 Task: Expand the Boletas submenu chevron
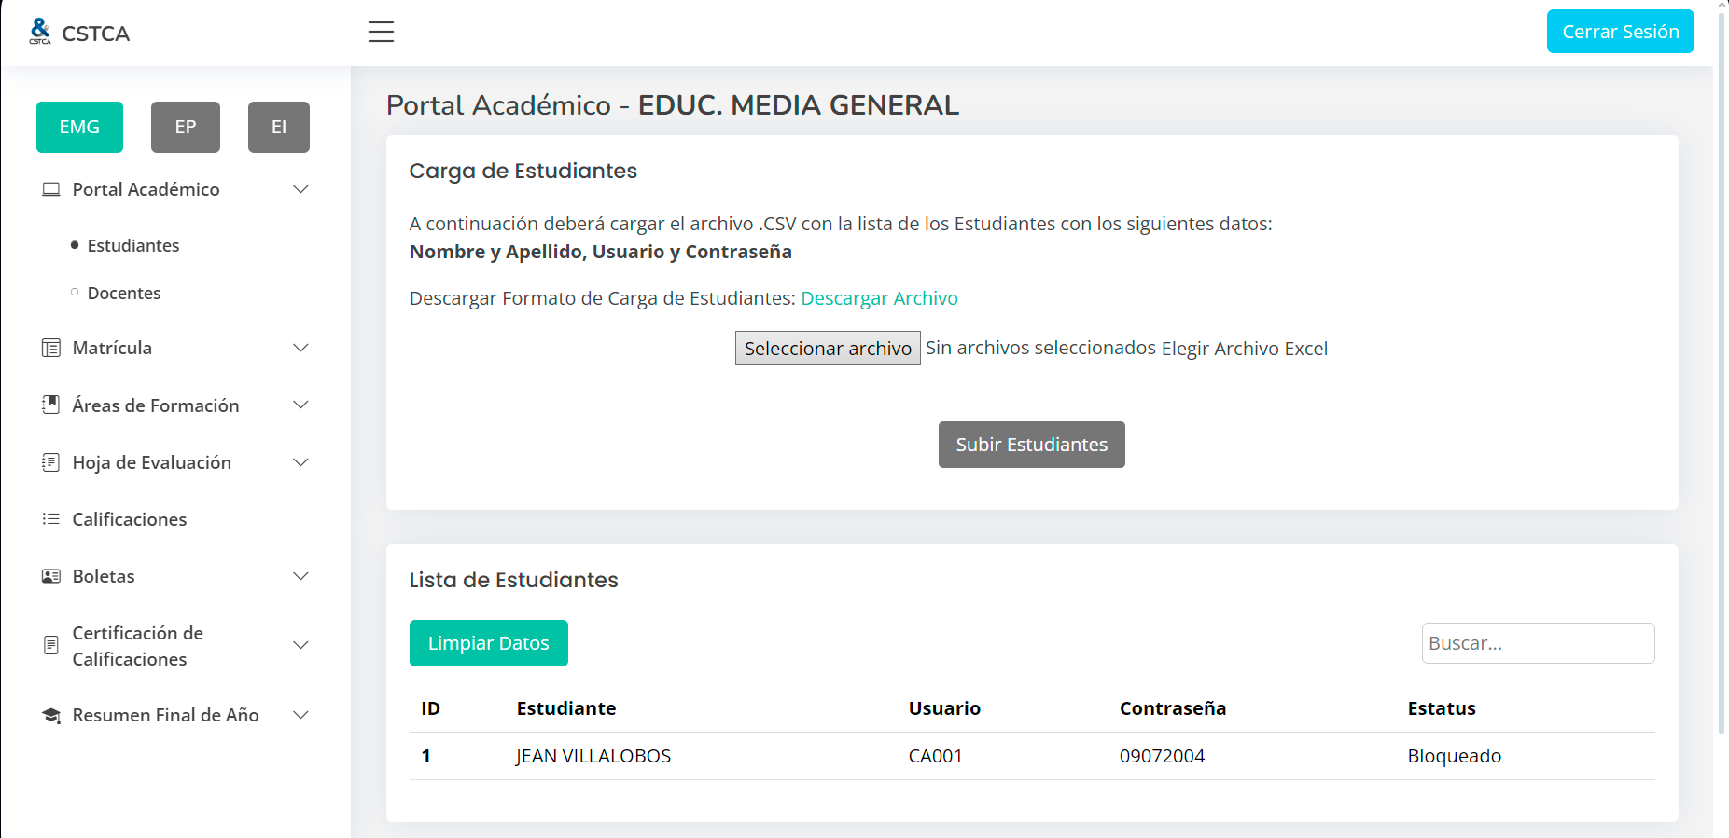pyautogui.click(x=300, y=576)
